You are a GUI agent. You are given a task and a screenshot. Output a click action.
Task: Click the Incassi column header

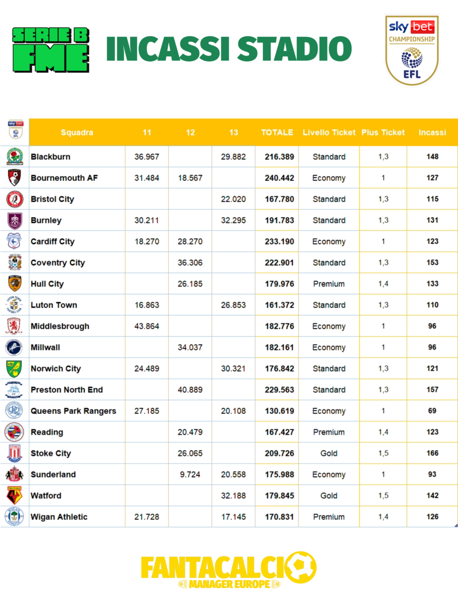432,133
